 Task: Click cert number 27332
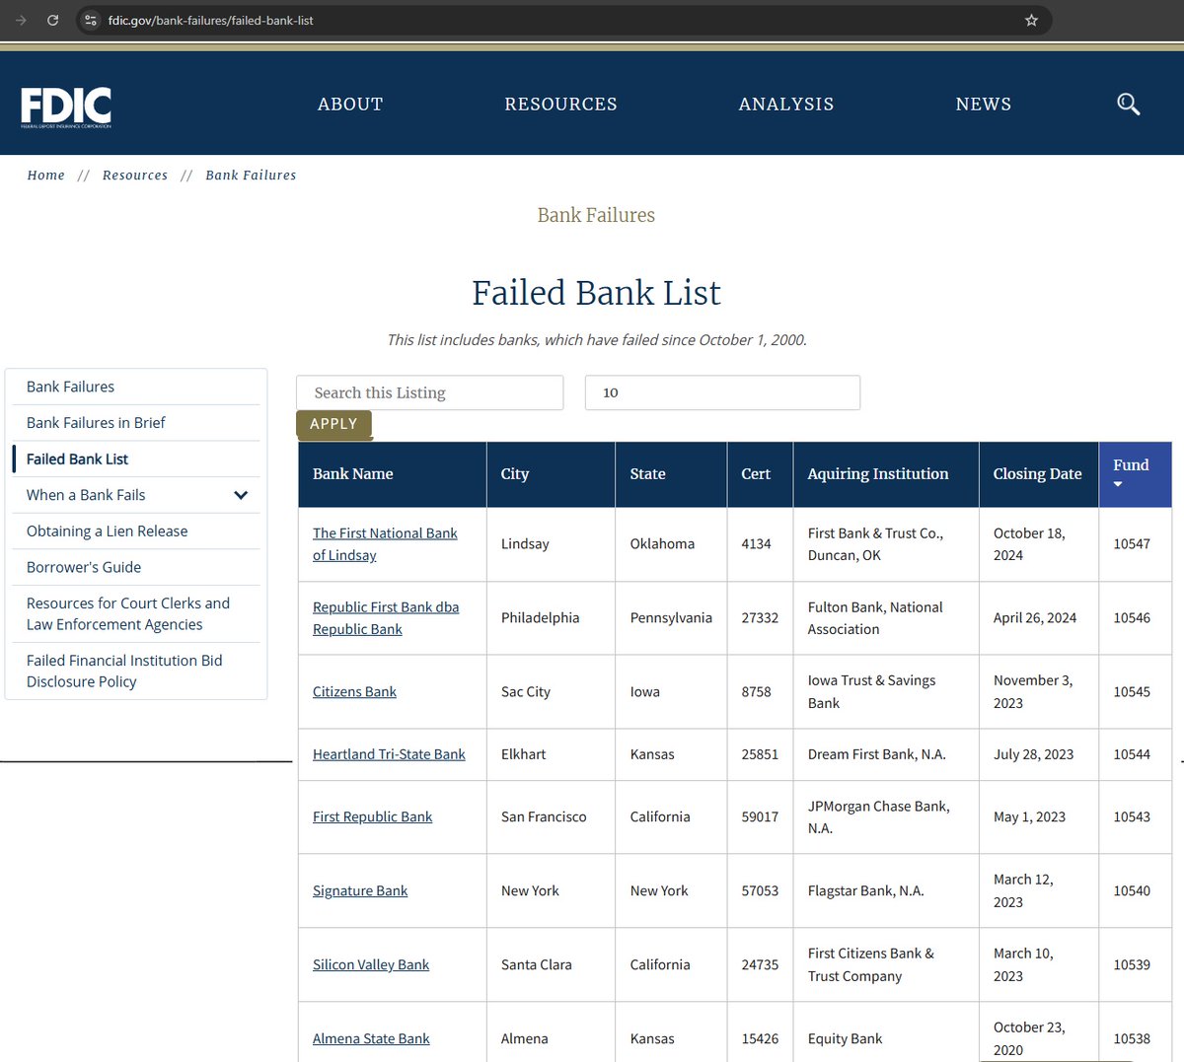(760, 618)
